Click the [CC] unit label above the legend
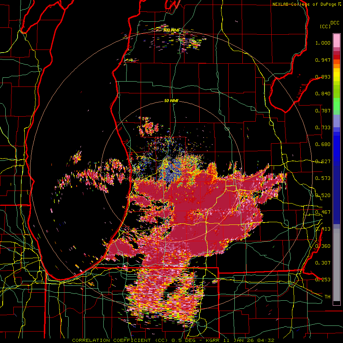This screenshot has width=343, height=343. (325, 26)
